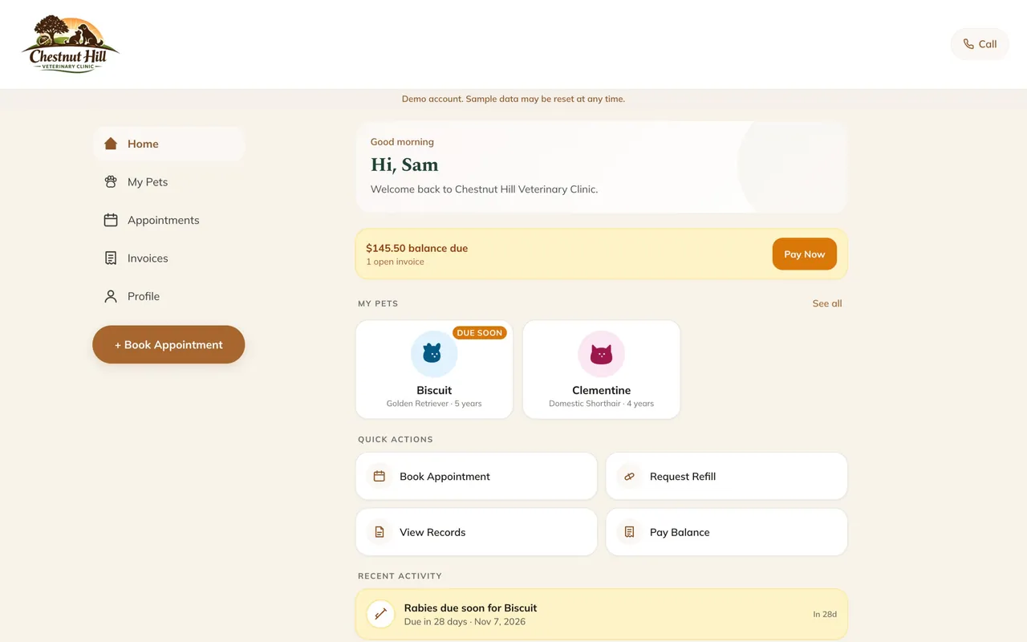Click the Hi, Sam greeting heading
The width and height of the screenshot is (1027, 642).
point(404,165)
